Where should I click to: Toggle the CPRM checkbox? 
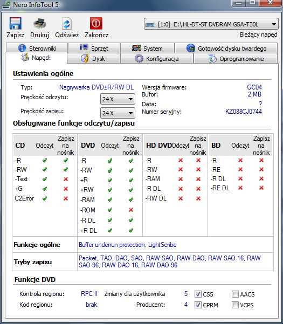tap(198, 305)
